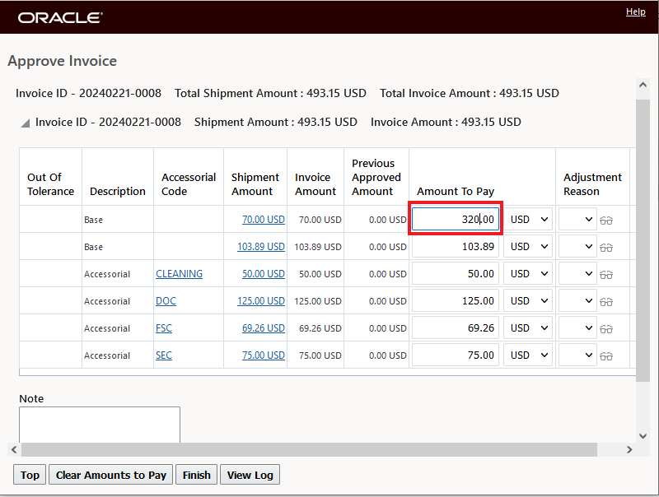Click glasses icon in DOC row
The width and height of the screenshot is (659, 497).
pyautogui.click(x=606, y=301)
